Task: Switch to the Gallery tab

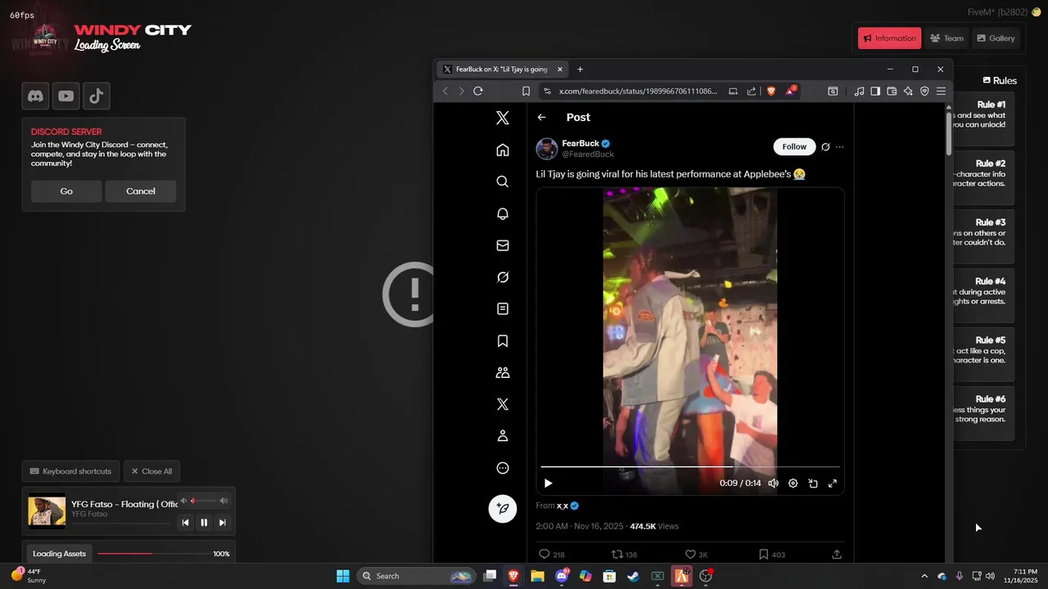Action: (x=996, y=38)
